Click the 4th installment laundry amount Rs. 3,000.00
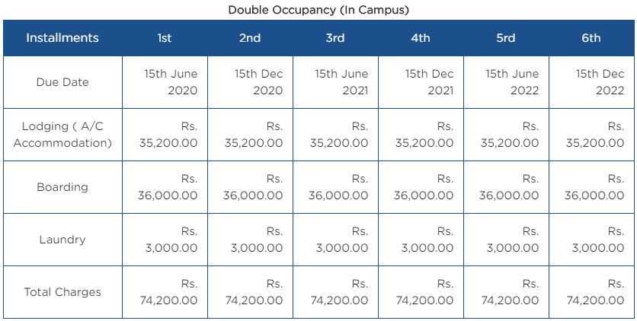 [421, 240]
